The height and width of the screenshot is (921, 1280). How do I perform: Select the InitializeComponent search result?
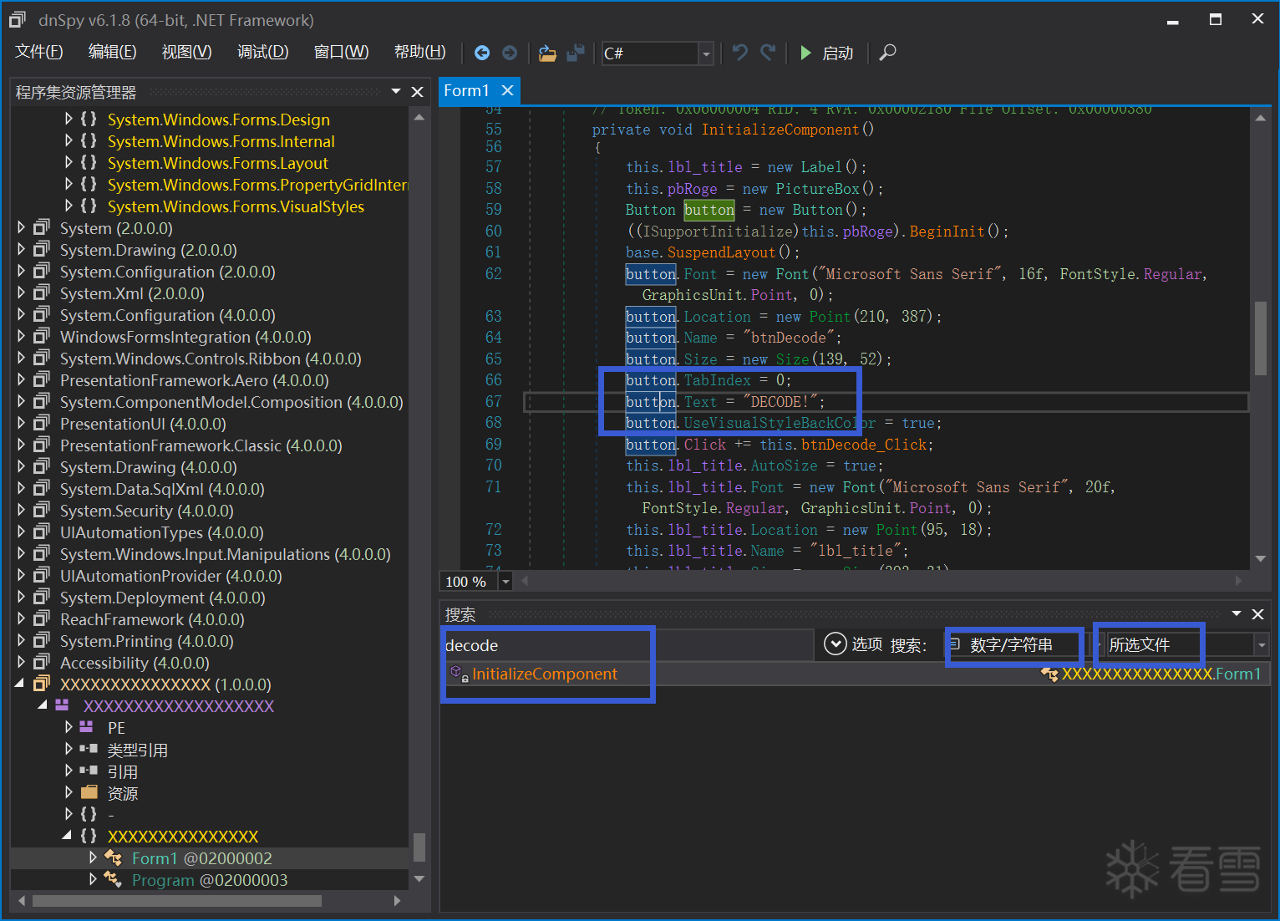[544, 674]
